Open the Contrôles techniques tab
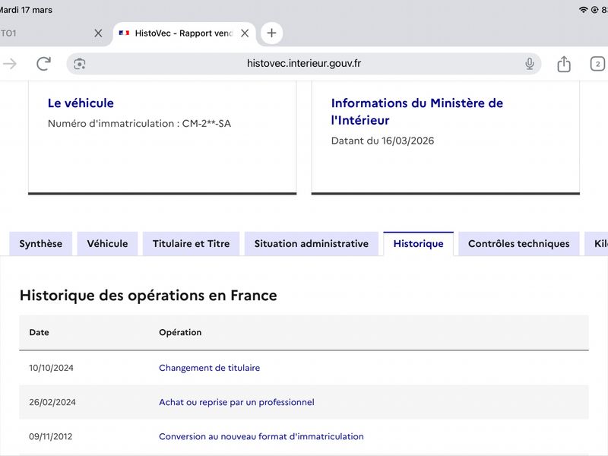Screen dimensions: 608x456 click(519, 243)
